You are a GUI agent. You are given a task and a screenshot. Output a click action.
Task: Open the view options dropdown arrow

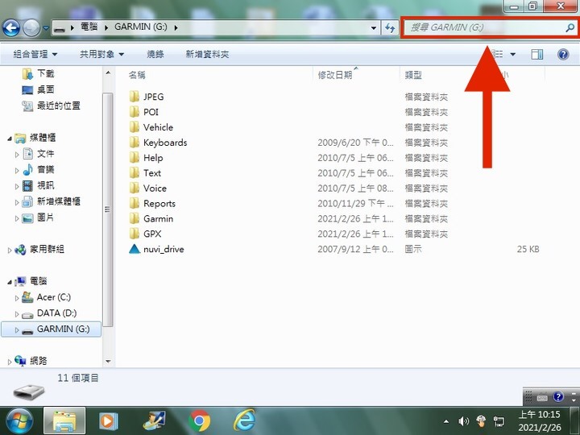pos(512,55)
